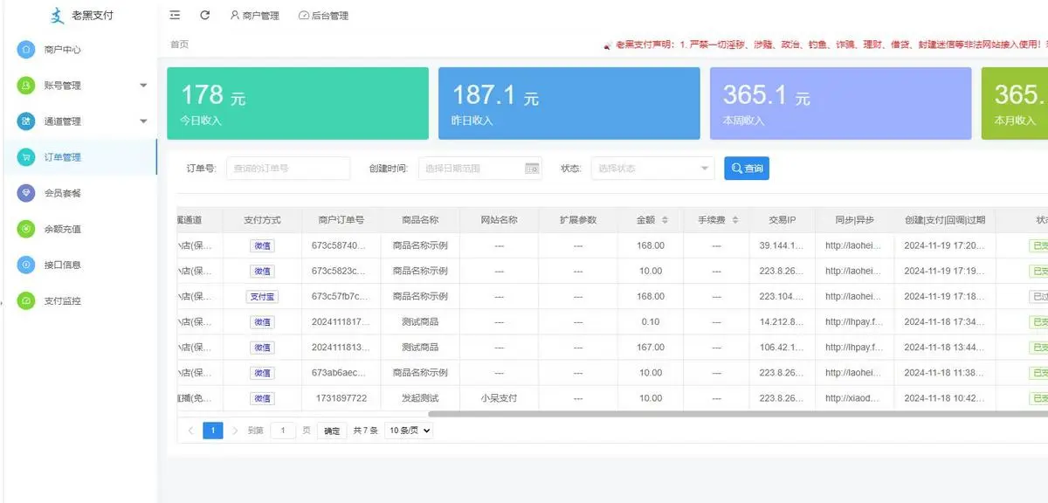Image resolution: width=1048 pixels, height=503 pixels.
Task: Click the 订单号 order number input field
Action: point(288,168)
